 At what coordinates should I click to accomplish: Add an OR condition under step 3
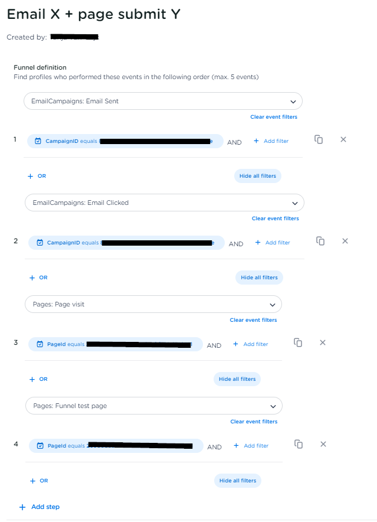click(x=38, y=379)
